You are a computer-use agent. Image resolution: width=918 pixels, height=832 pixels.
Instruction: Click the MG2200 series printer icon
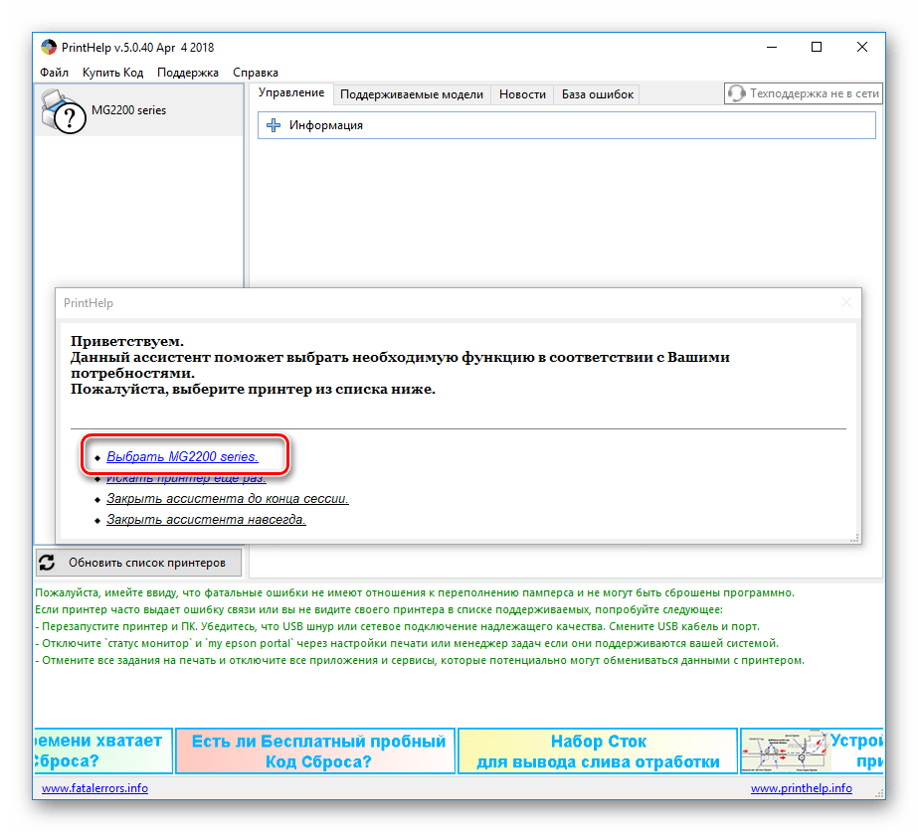65,110
